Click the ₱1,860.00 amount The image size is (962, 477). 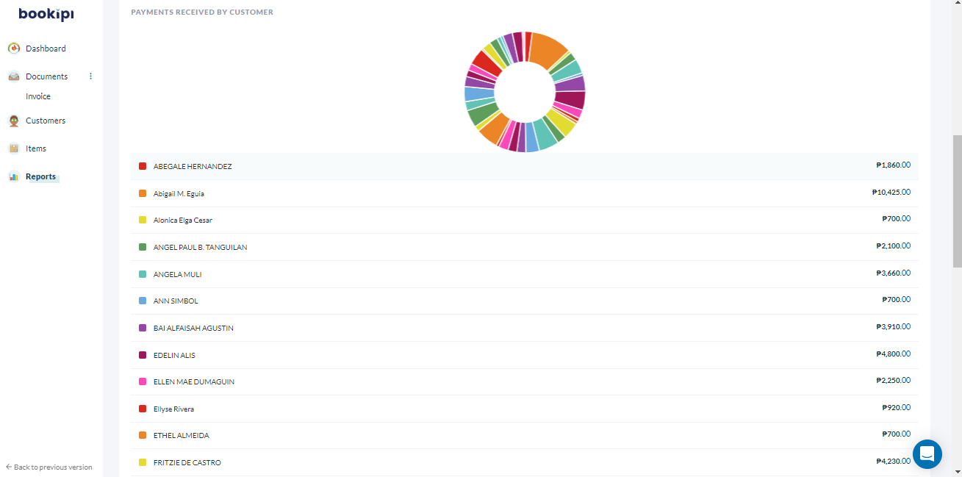tap(893, 165)
